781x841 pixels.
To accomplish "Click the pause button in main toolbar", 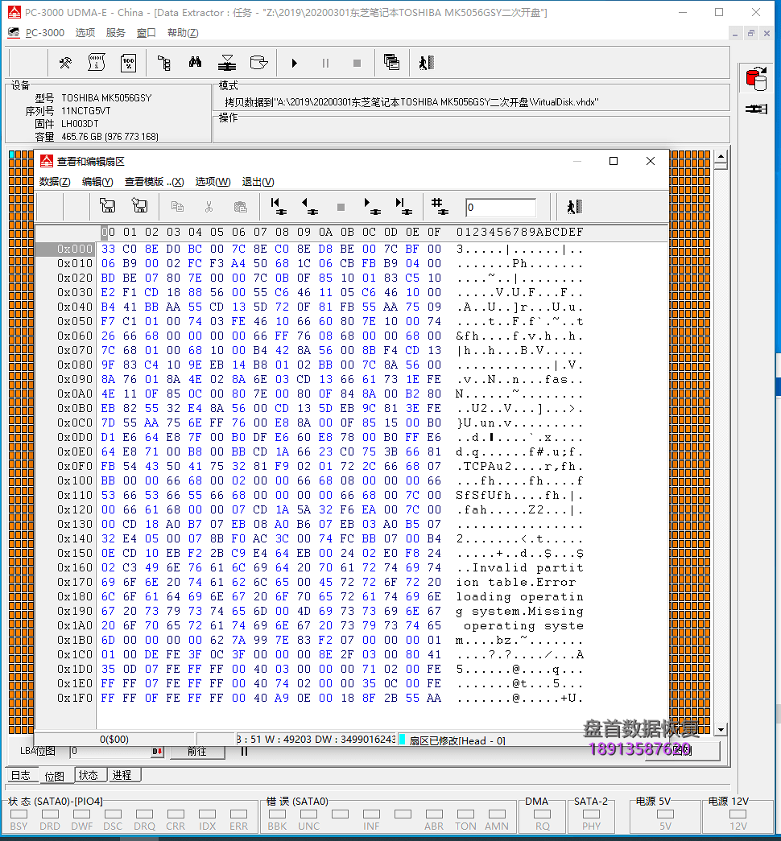I will [x=325, y=64].
